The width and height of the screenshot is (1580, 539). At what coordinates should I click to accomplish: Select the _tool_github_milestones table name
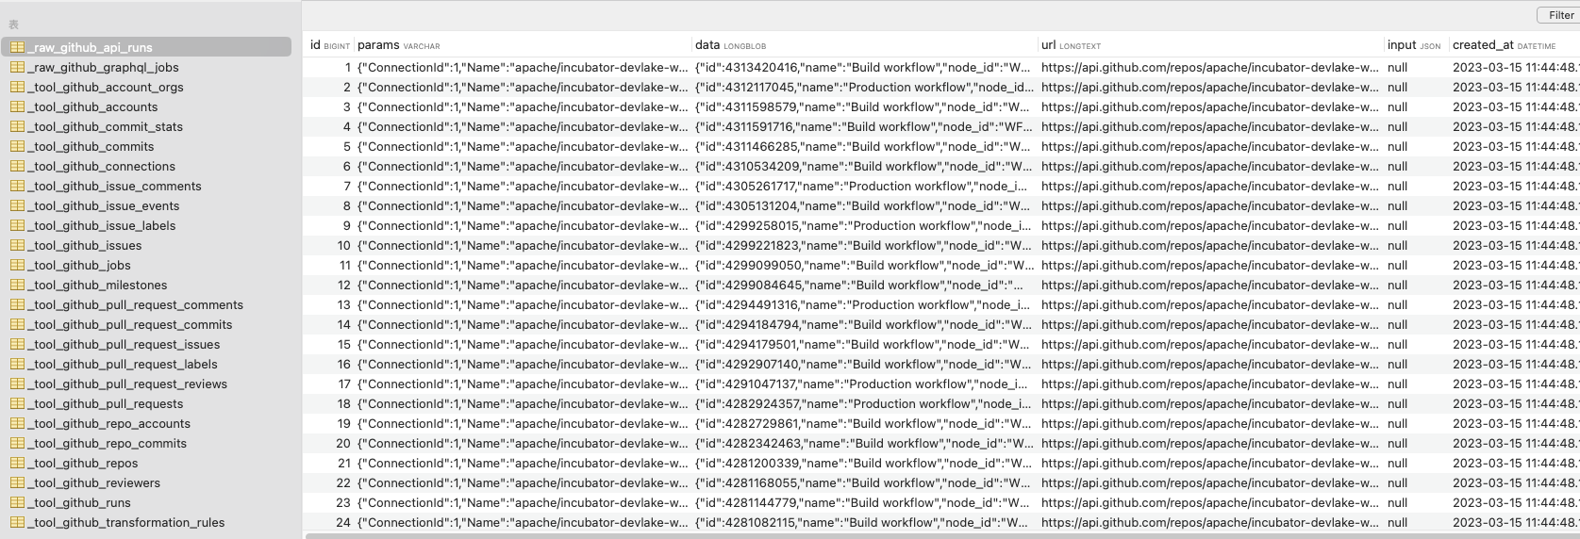[97, 285]
